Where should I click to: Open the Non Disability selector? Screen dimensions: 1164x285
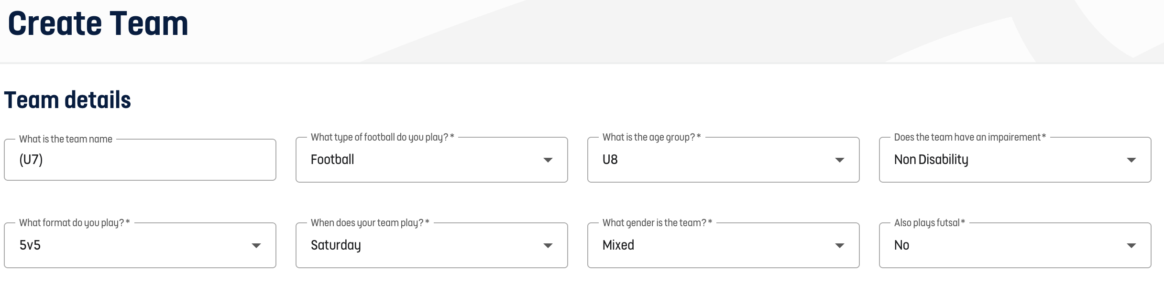[1015, 160]
